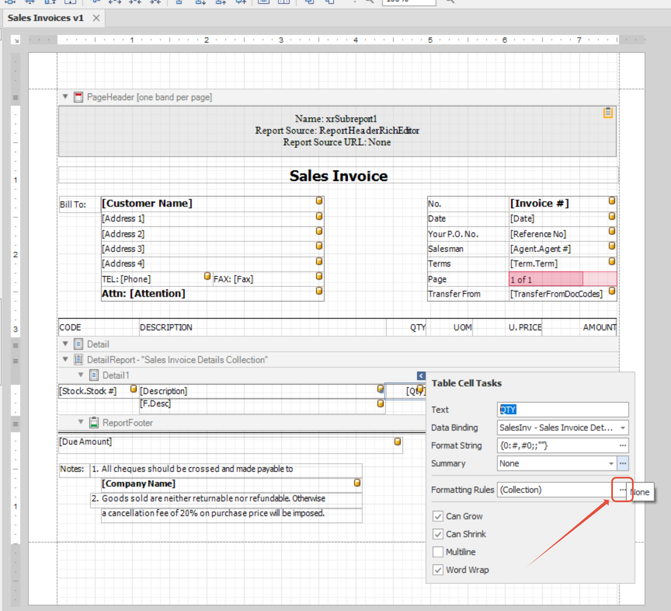Viewport: 671px width, 611px height.
Task: Click the ReportFooter band icon
Action: coord(94,422)
